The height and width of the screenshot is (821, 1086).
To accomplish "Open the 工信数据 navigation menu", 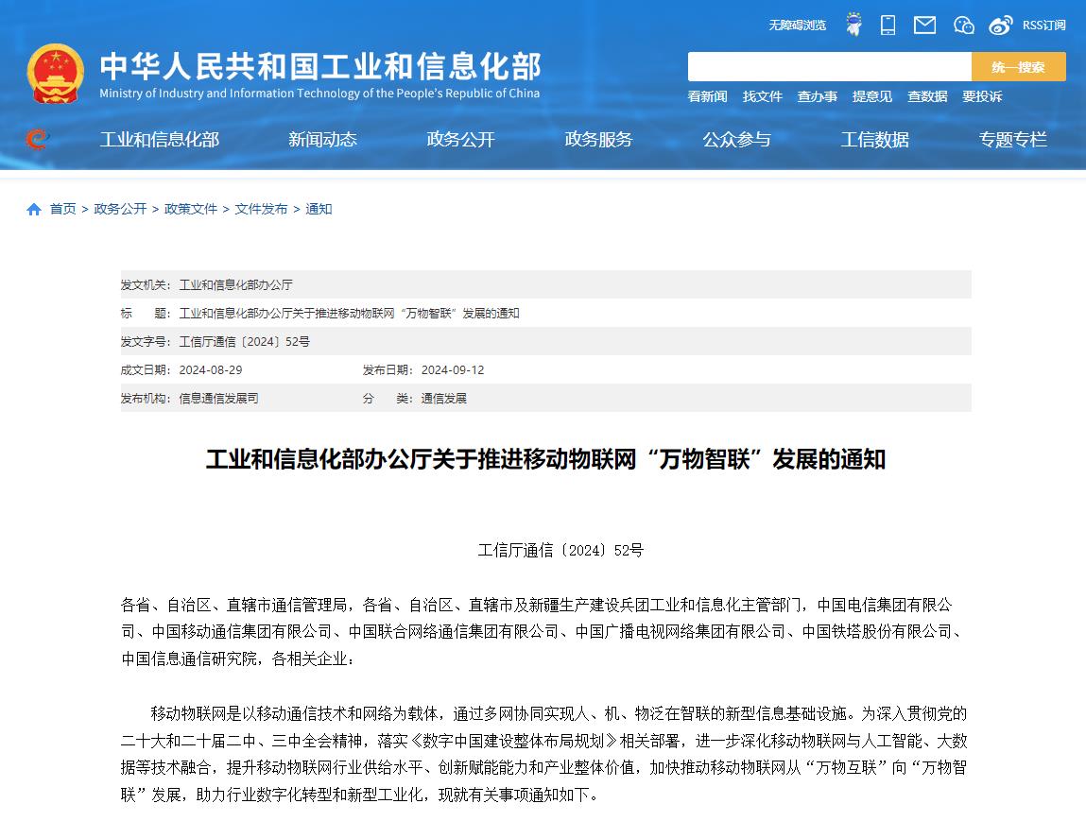I will click(875, 140).
